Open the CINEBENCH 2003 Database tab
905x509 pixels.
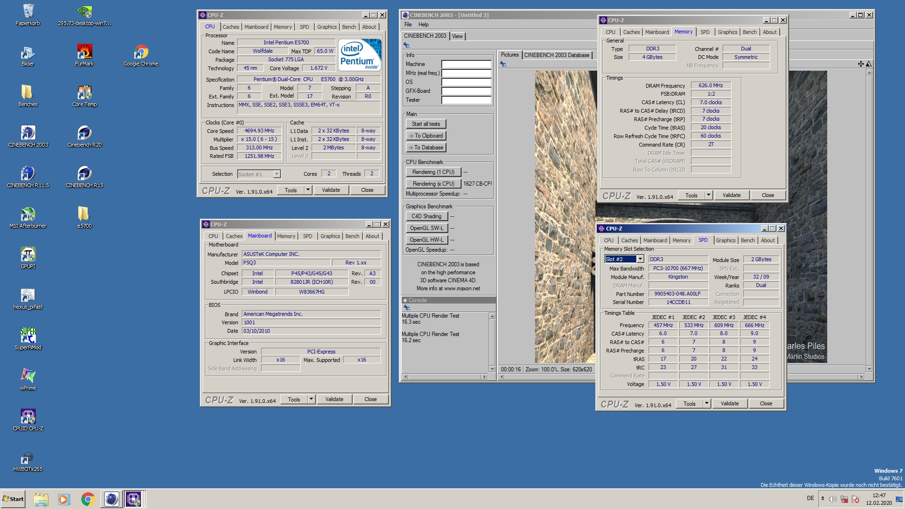(x=557, y=55)
